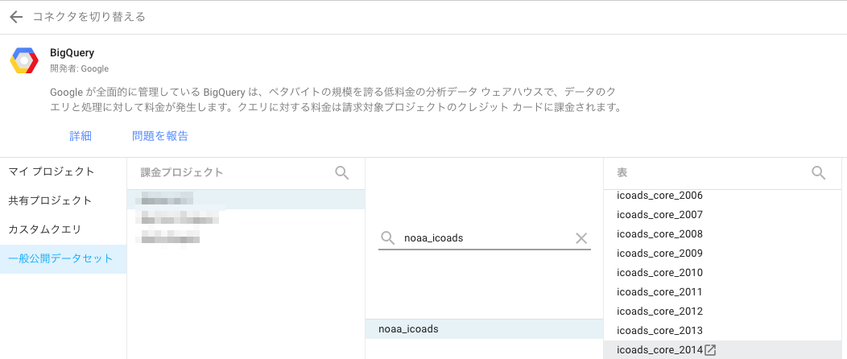Select the 共有プロジェクト tab
Screen dimensions: 847x359
pos(63,200)
